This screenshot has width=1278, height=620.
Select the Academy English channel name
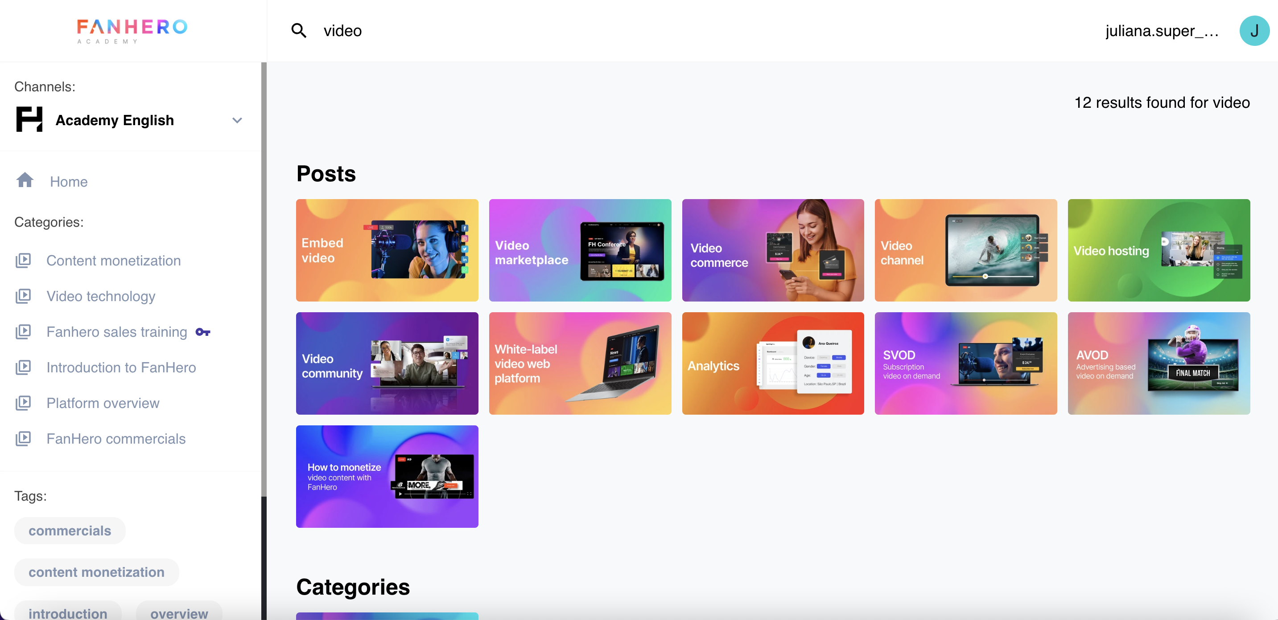pyautogui.click(x=115, y=120)
